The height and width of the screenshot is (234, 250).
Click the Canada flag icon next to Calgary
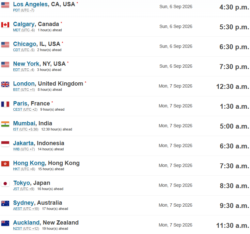click(x=5, y=25)
